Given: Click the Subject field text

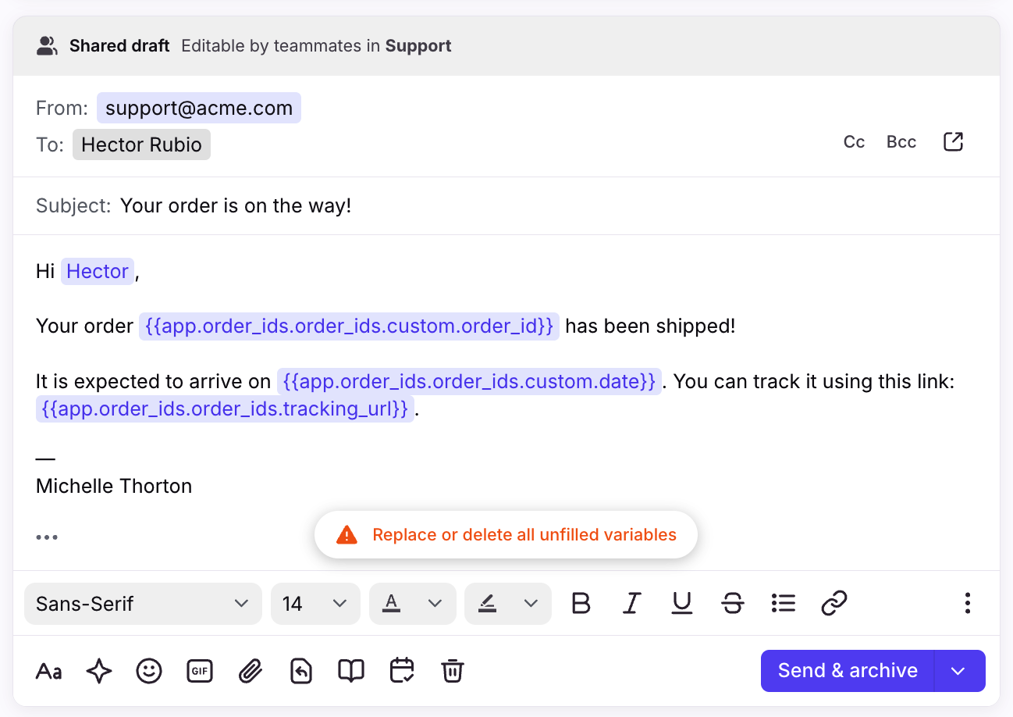Looking at the screenshot, I should point(236,206).
